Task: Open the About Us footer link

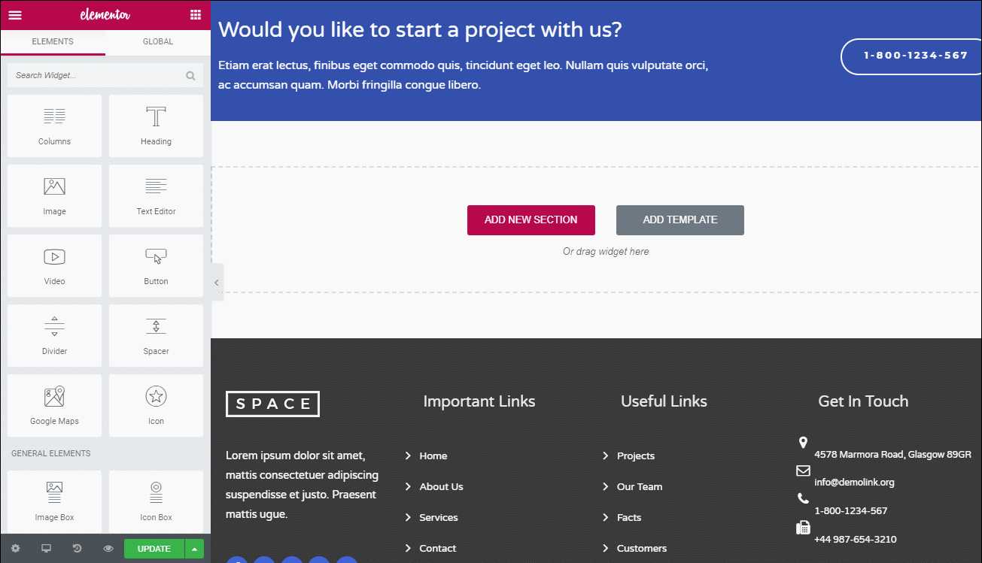Action: tap(441, 487)
